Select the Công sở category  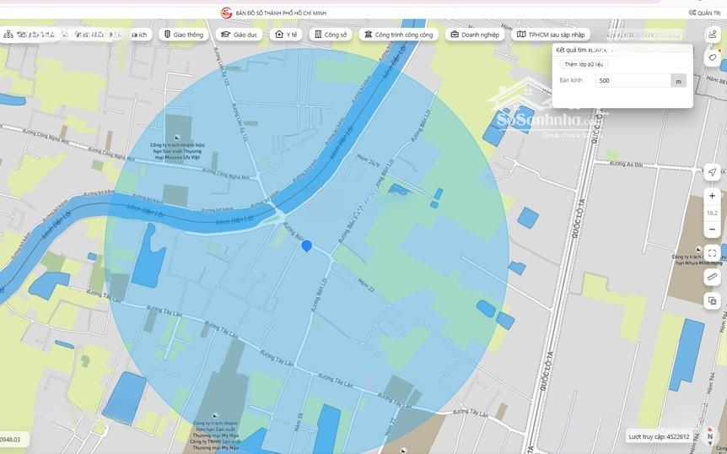coord(331,35)
